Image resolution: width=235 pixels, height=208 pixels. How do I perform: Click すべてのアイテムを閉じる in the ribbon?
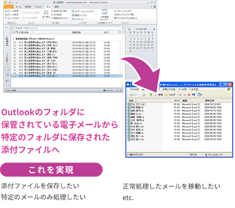[x=125, y=18]
